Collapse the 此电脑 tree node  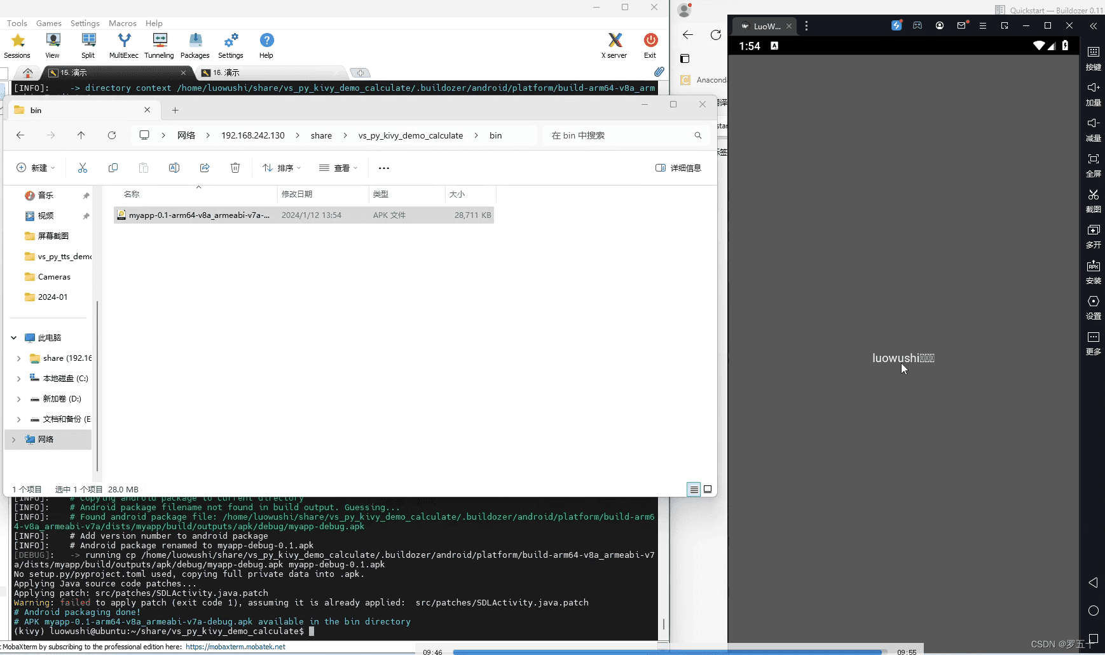13,338
